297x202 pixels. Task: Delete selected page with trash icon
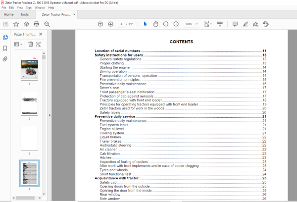pyautogui.click(x=31, y=44)
